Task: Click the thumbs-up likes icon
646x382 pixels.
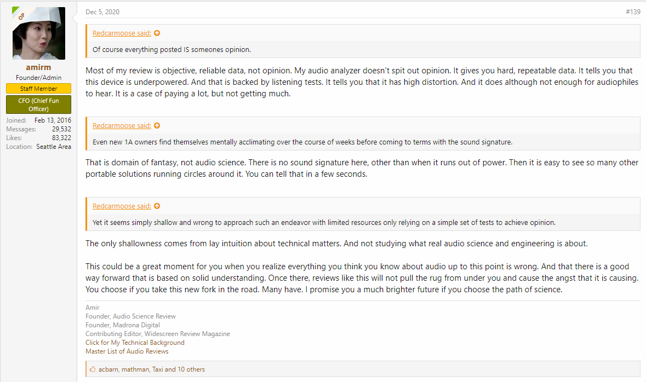Action: pos(93,369)
